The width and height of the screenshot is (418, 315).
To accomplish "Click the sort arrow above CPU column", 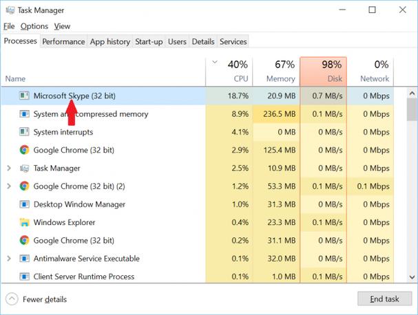I will coord(215,63).
